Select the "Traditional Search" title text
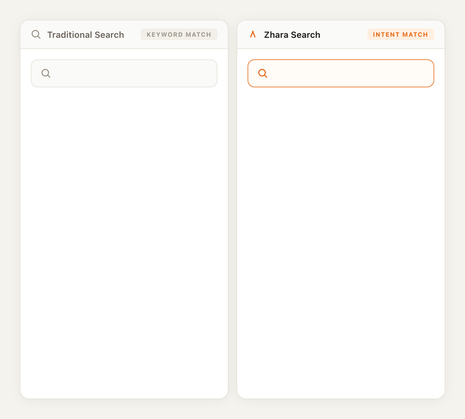Screen dimensions: 465x419 pos(85,35)
